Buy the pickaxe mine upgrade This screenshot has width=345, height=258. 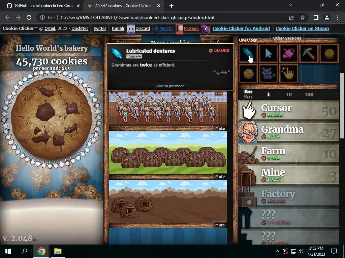(x=309, y=53)
